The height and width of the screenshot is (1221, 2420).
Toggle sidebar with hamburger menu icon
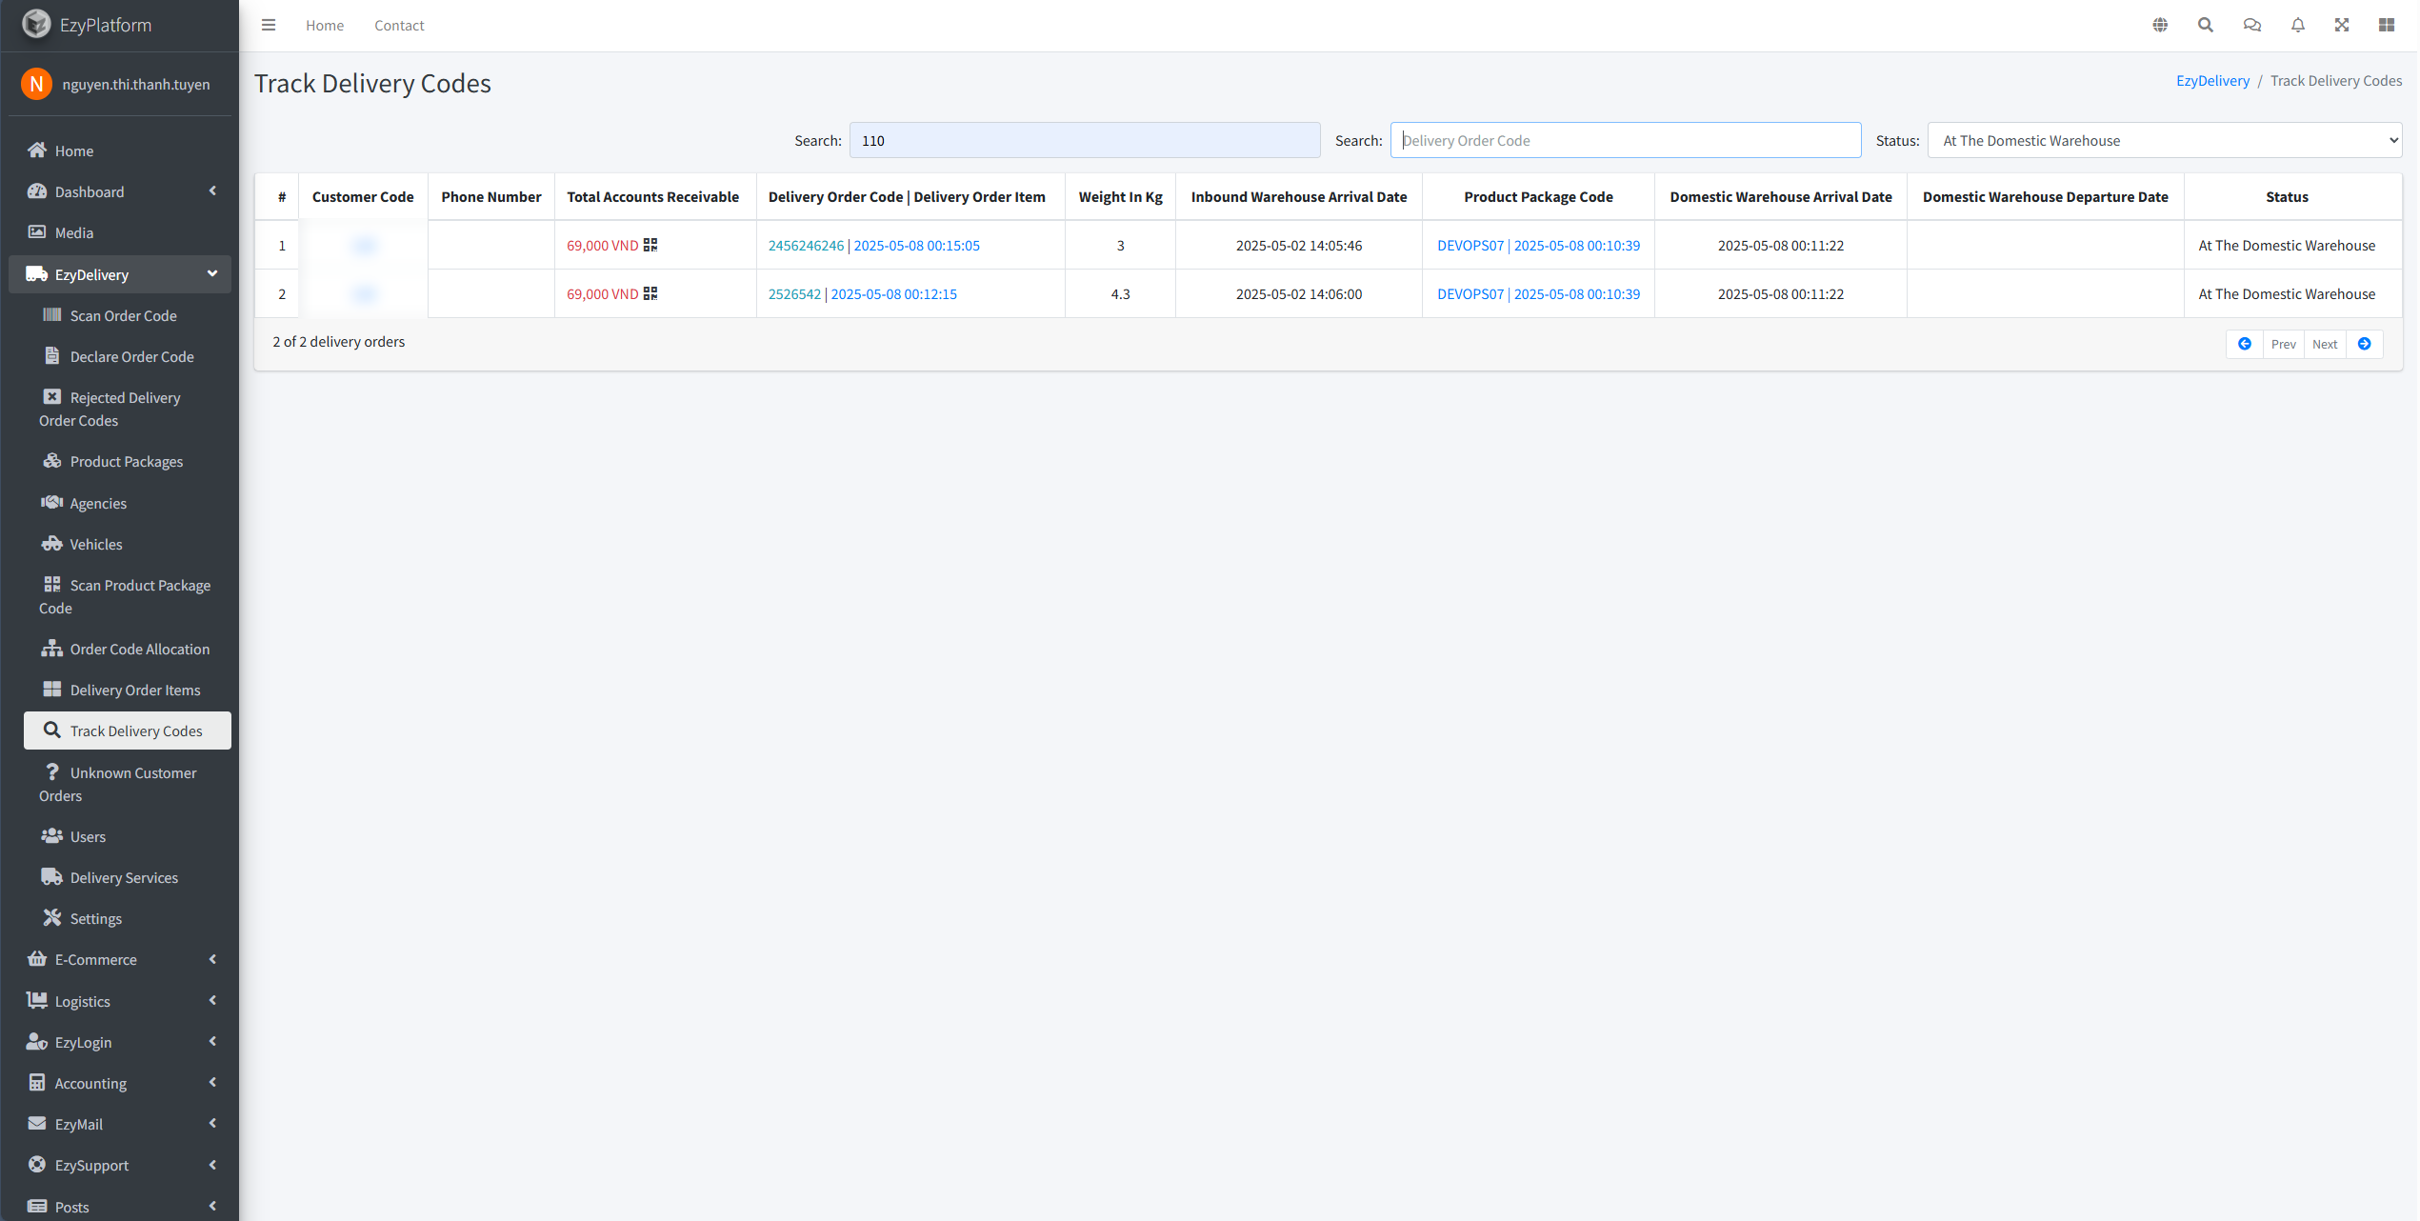269,26
